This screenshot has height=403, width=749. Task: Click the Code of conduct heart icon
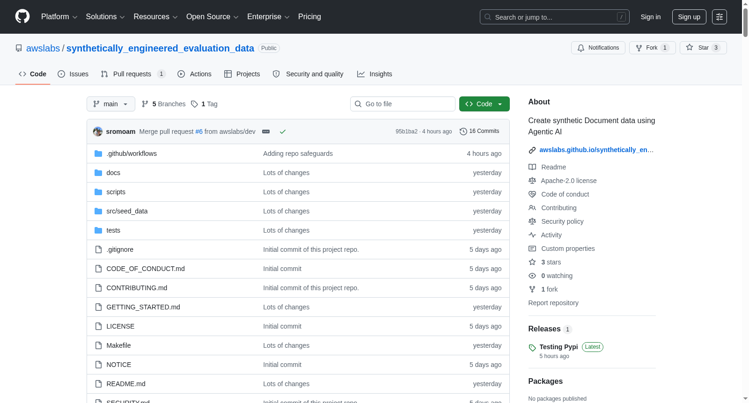tap(532, 194)
